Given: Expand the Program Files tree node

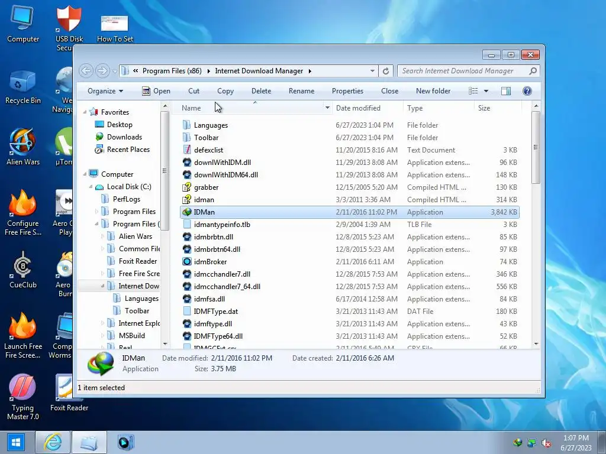Looking at the screenshot, I should 96,212.
